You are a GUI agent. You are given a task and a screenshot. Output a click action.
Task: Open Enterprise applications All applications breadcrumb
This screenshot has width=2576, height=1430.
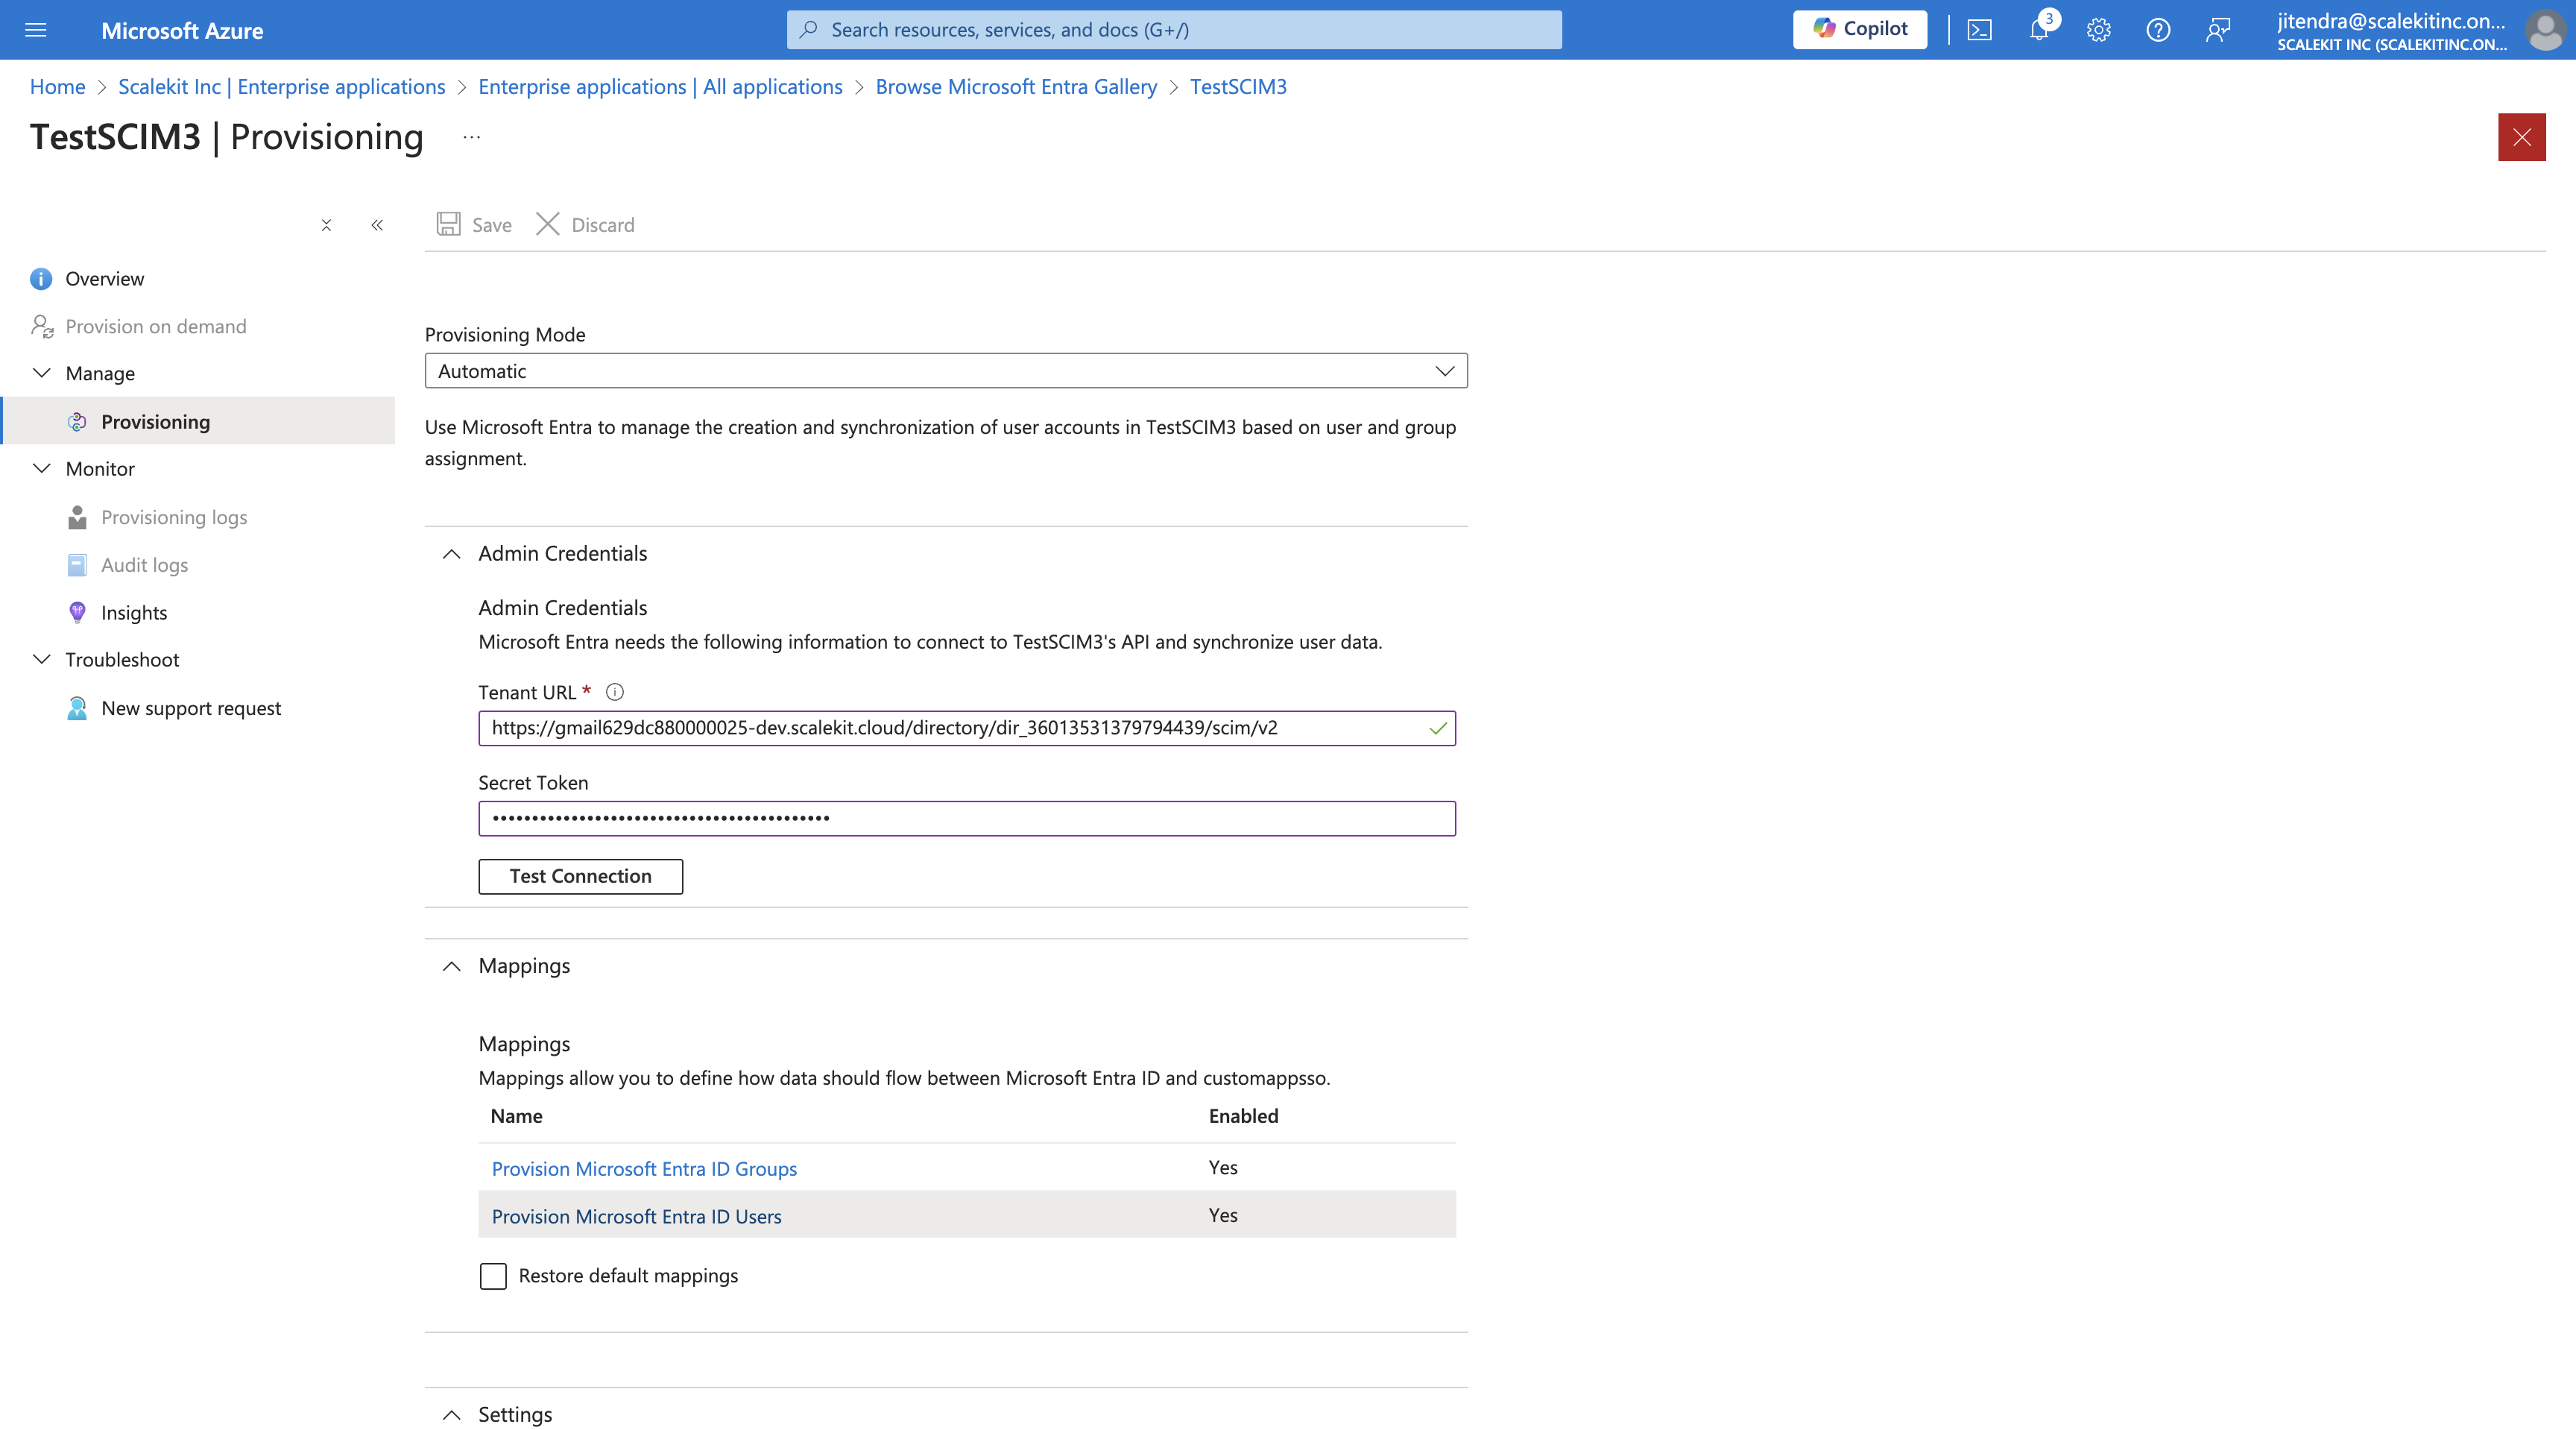point(660,86)
